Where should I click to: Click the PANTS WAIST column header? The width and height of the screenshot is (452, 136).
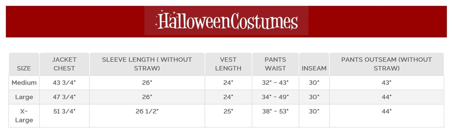point(275,64)
